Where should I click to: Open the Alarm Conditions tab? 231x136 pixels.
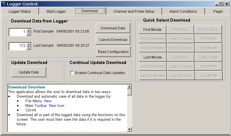[x=183, y=11]
